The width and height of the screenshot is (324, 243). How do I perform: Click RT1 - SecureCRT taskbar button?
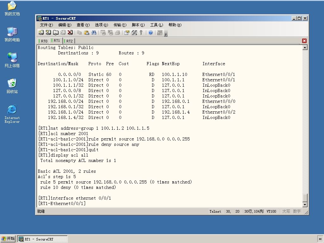coord(42,239)
